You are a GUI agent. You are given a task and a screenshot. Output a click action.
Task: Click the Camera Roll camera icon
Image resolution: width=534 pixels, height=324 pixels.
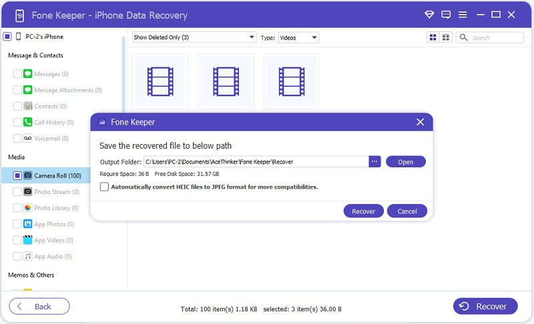28,175
